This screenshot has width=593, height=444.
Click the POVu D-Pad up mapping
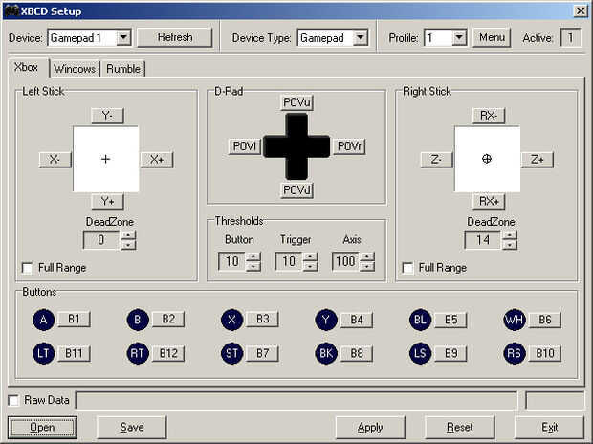tap(296, 102)
